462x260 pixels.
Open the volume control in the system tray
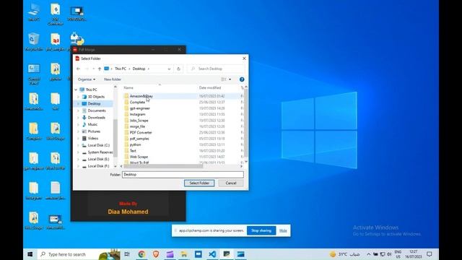[x=389, y=254]
